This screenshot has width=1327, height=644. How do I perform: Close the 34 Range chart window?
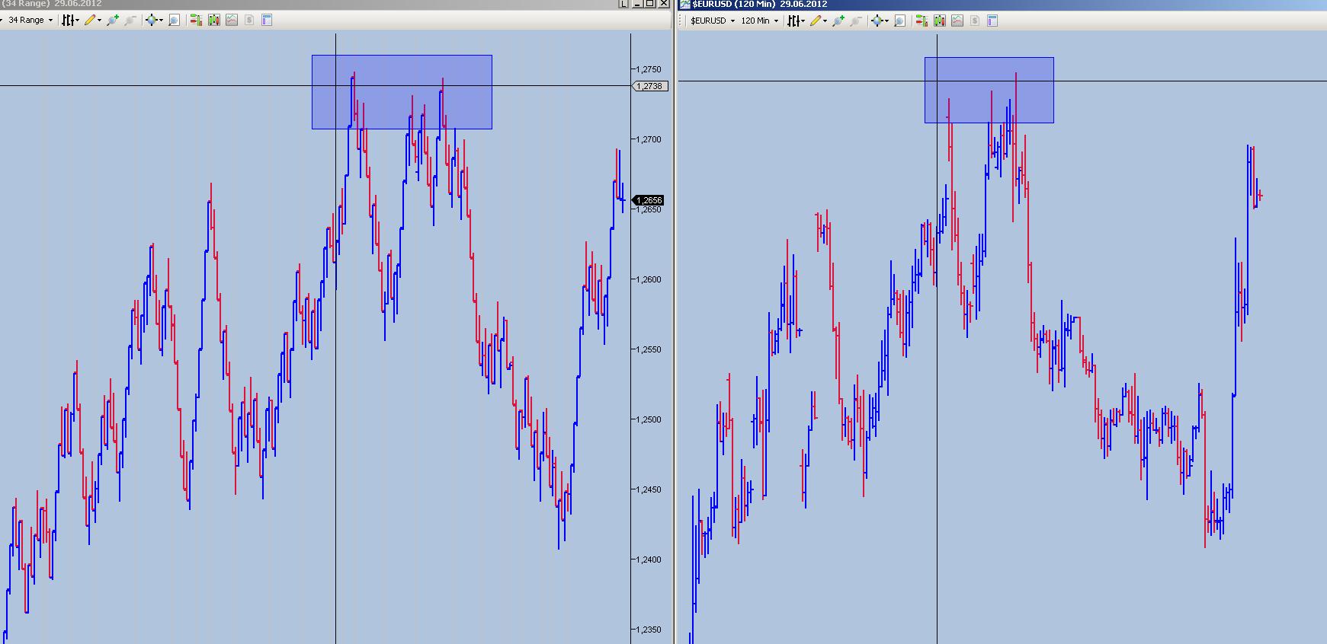point(663,4)
